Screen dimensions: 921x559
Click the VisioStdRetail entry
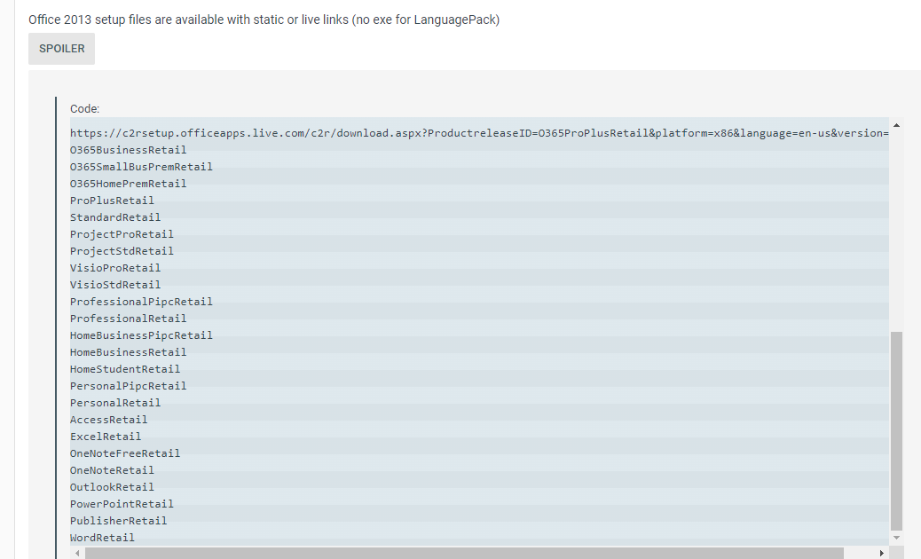[x=115, y=285]
